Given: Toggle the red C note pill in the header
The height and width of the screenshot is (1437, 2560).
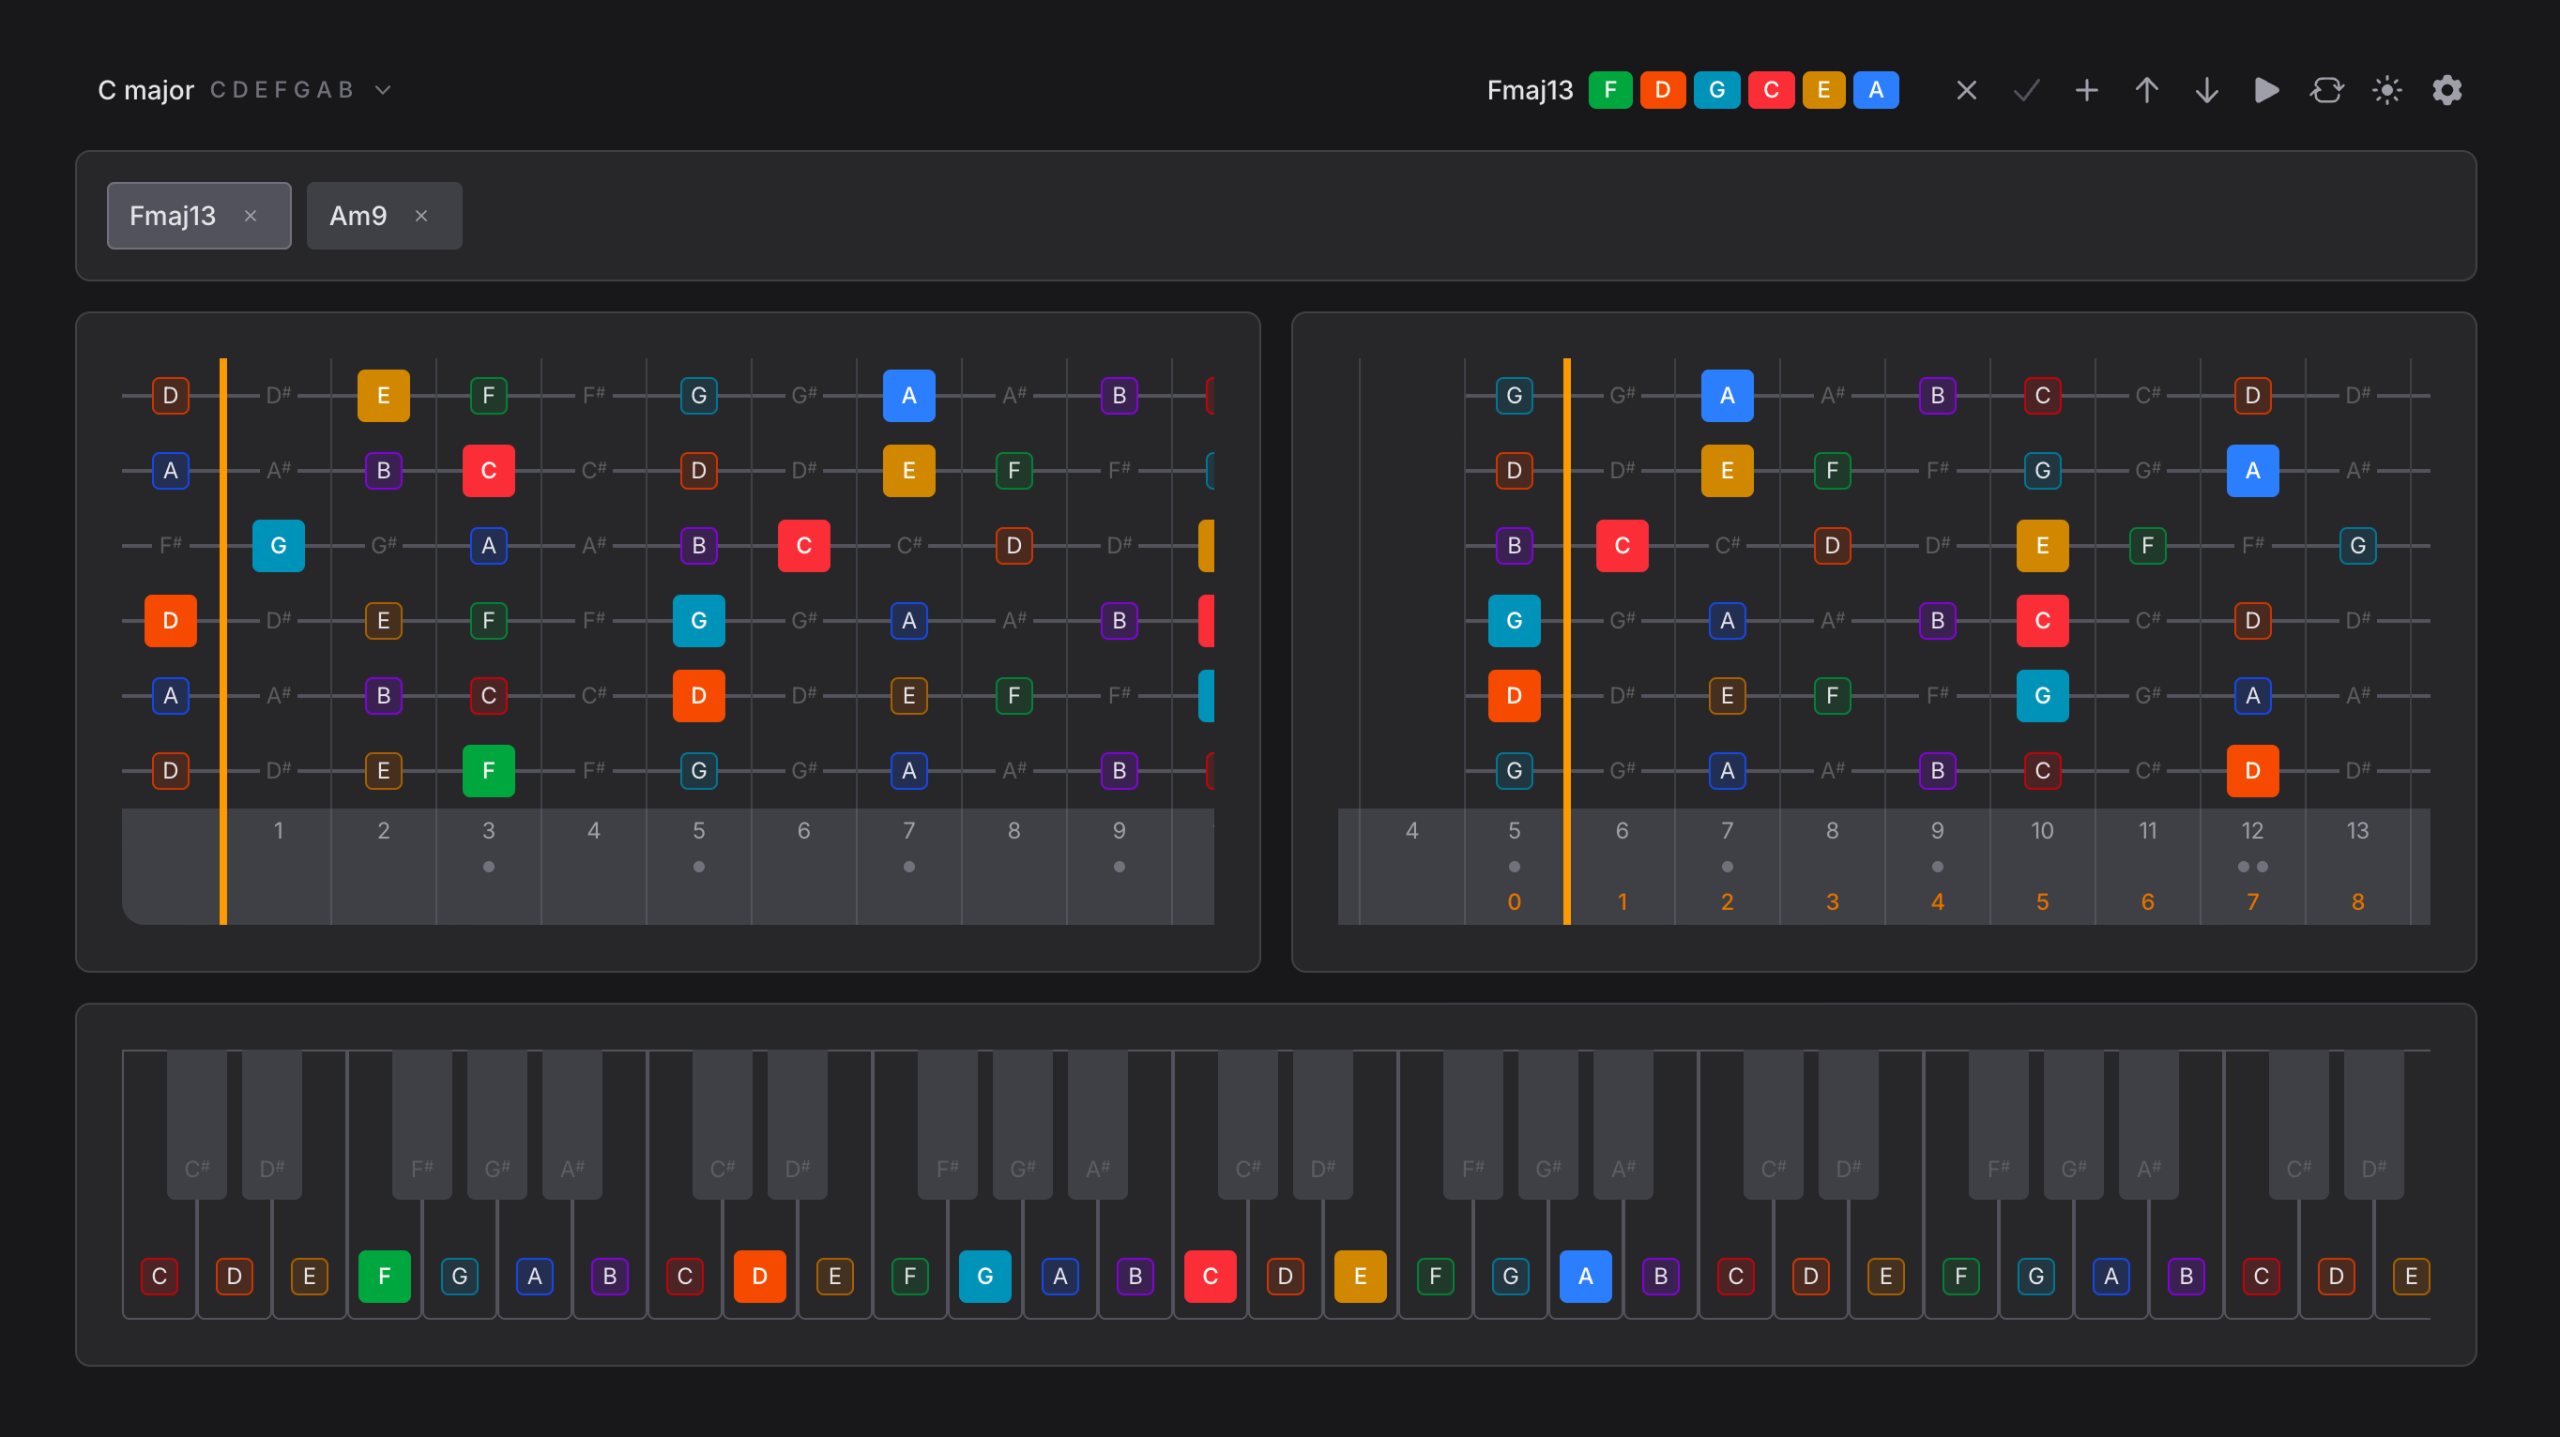Looking at the screenshot, I should point(1772,89).
